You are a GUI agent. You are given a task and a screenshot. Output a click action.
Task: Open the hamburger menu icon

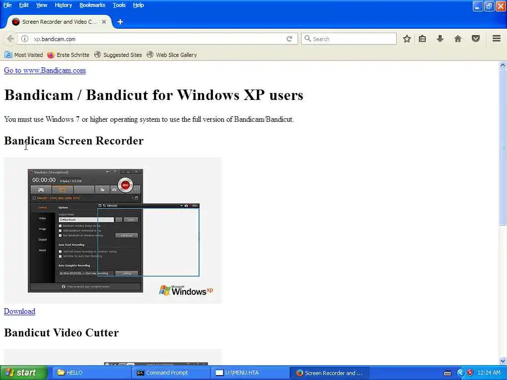497,39
